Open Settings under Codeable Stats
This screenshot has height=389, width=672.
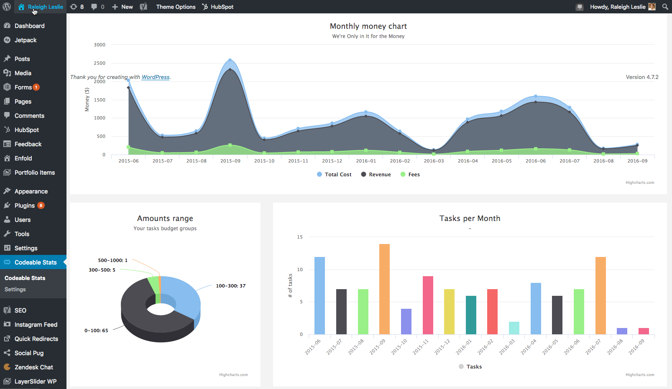tap(15, 289)
